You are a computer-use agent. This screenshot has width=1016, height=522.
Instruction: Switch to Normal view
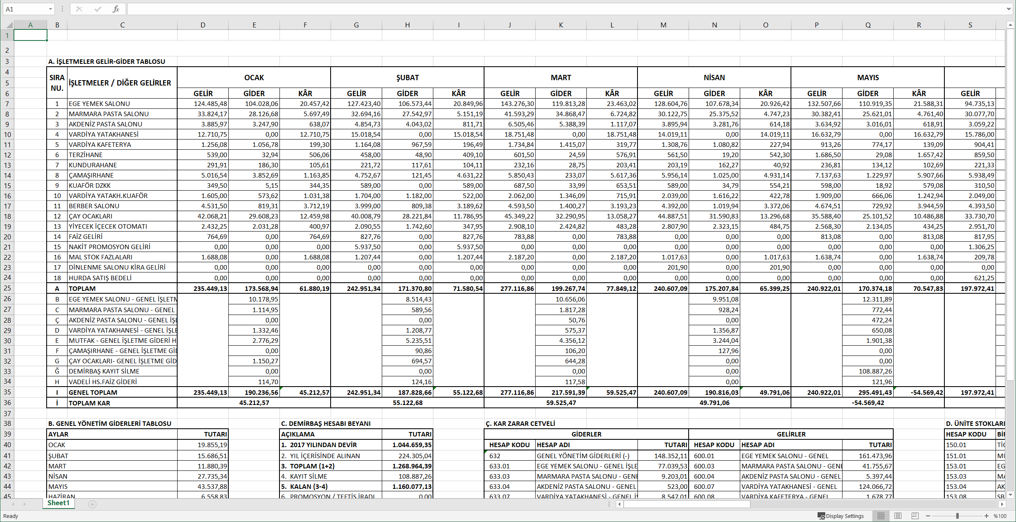881,516
